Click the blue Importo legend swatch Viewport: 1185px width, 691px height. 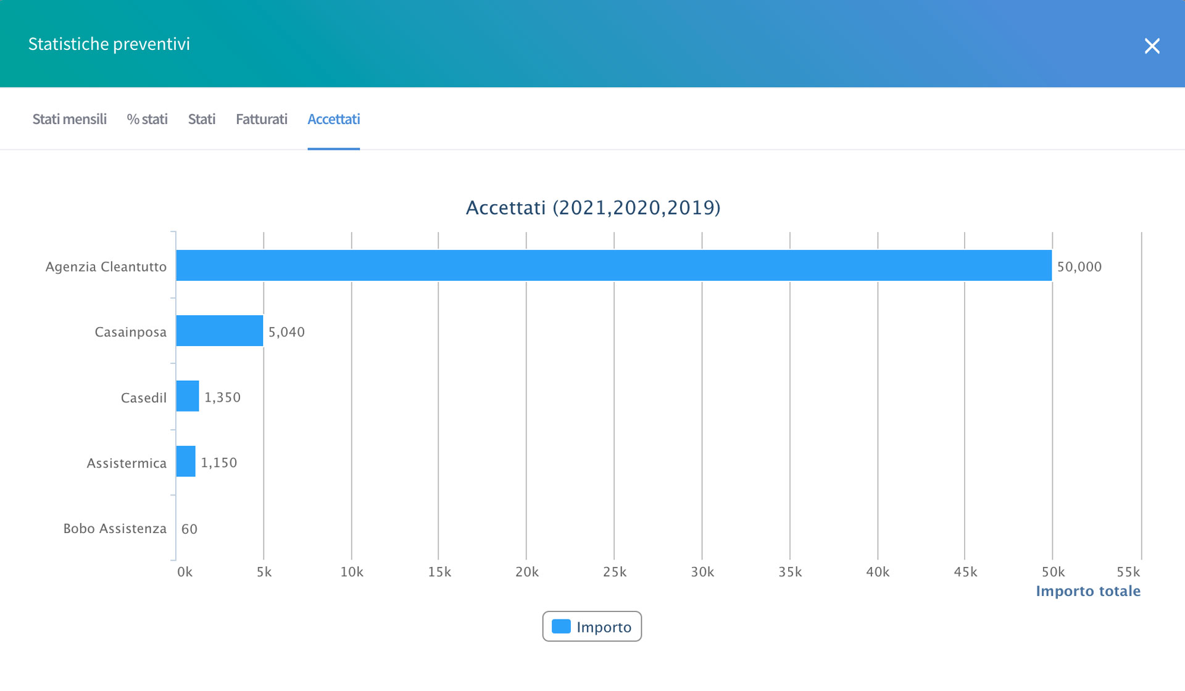(561, 627)
